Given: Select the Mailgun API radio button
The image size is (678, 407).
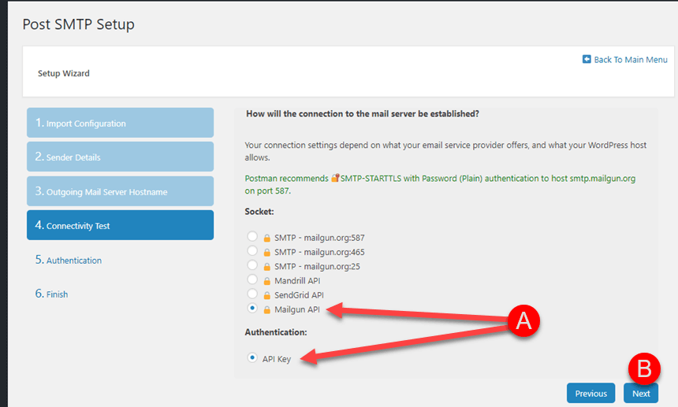Looking at the screenshot, I should click(x=252, y=308).
